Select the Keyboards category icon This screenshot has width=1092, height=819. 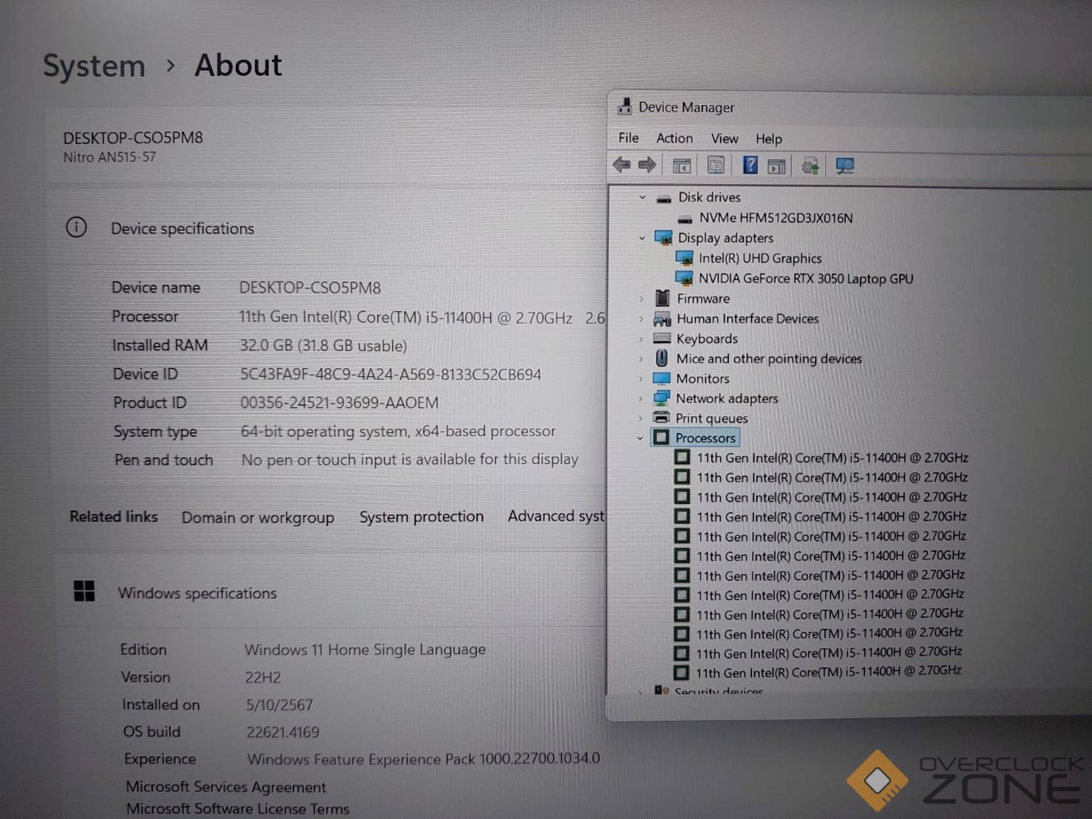pos(662,339)
